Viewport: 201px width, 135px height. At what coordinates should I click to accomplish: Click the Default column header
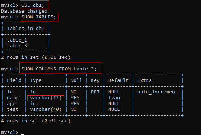pos(118,80)
